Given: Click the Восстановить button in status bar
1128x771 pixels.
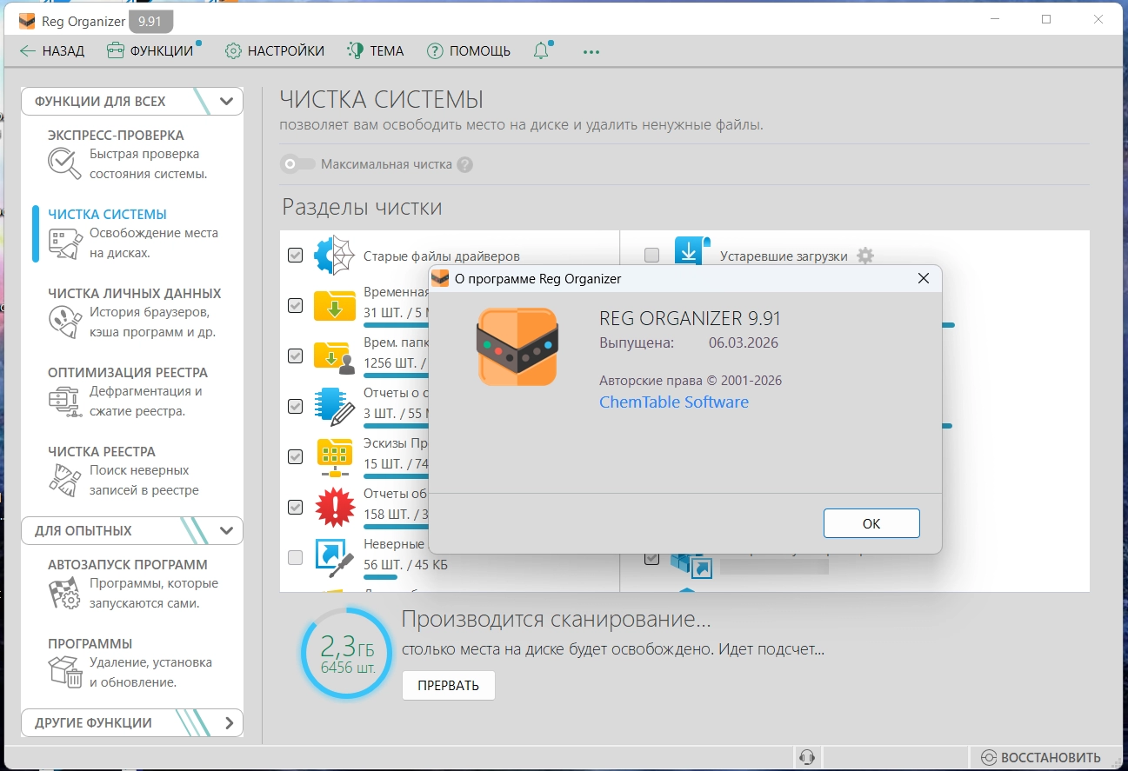Looking at the screenshot, I should tap(1040, 757).
